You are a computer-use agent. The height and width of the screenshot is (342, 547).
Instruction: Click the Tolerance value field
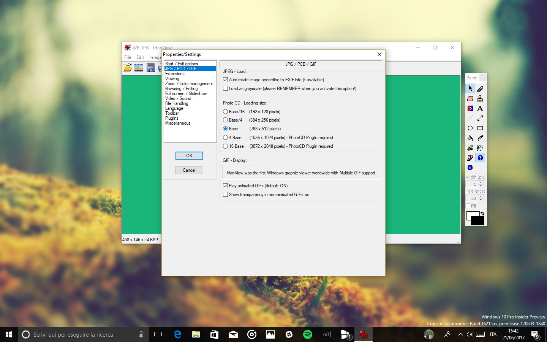coord(472,198)
